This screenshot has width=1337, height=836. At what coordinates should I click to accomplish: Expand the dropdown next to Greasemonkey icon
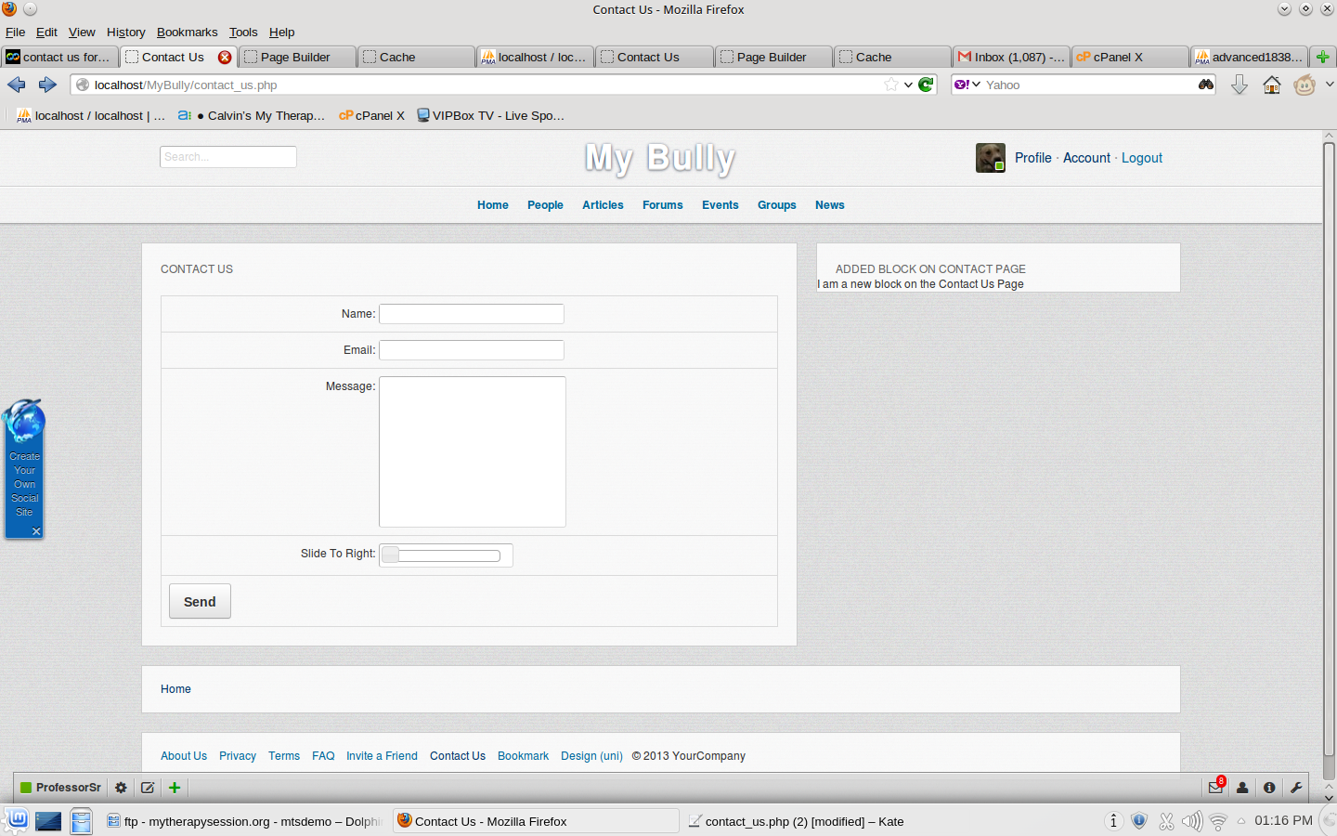[x=1329, y=85]
